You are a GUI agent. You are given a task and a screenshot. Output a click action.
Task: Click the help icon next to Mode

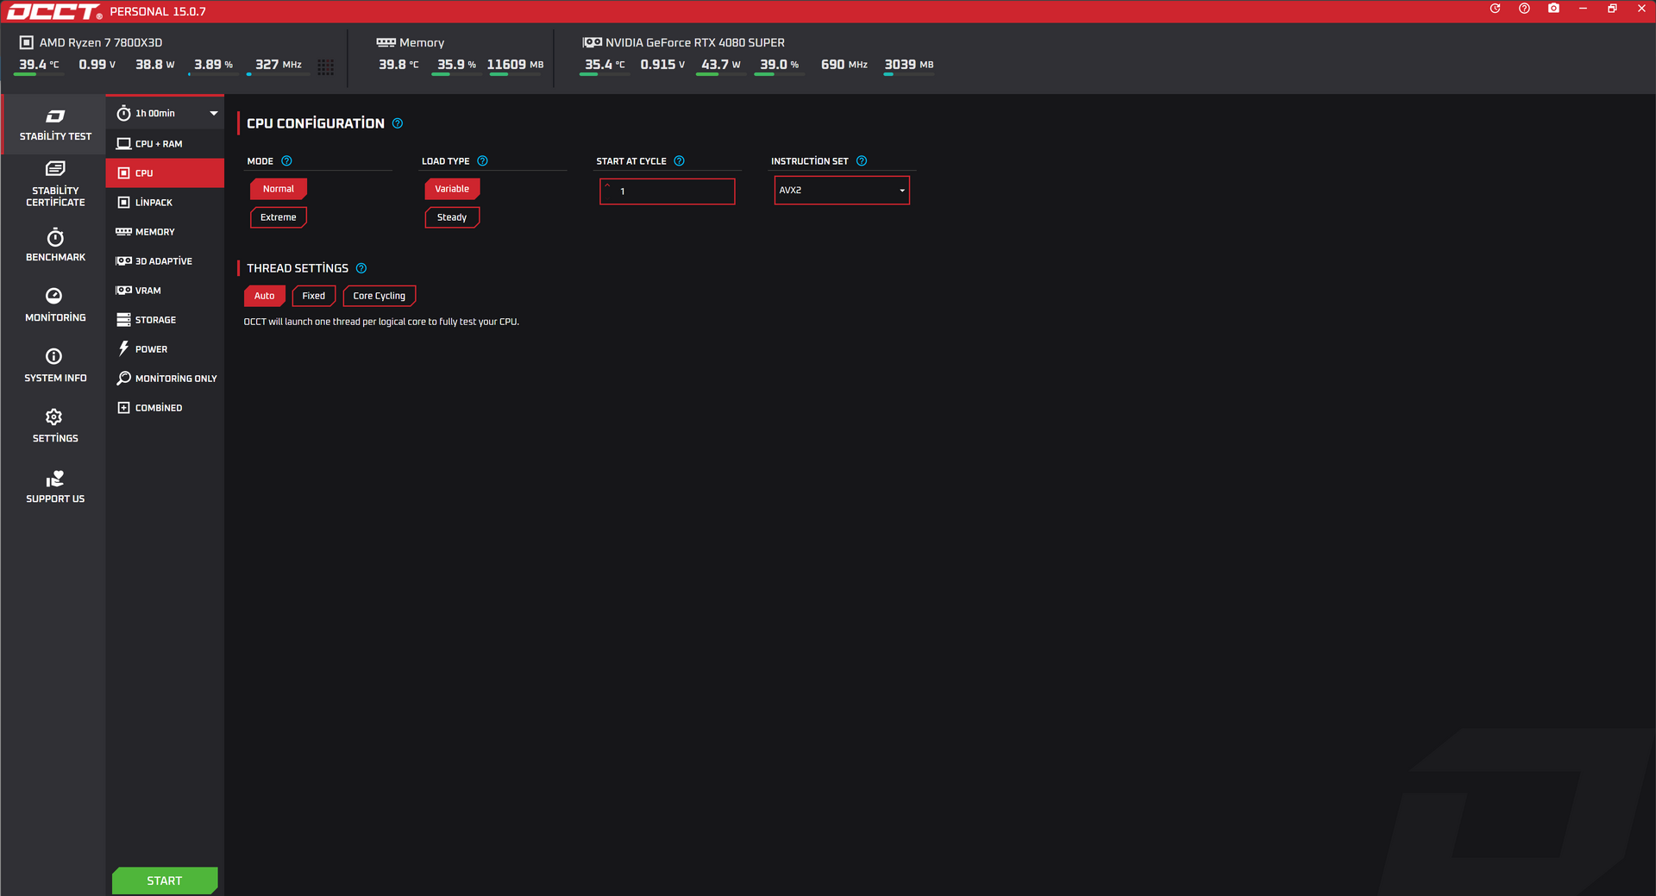[x=286, y=161]
